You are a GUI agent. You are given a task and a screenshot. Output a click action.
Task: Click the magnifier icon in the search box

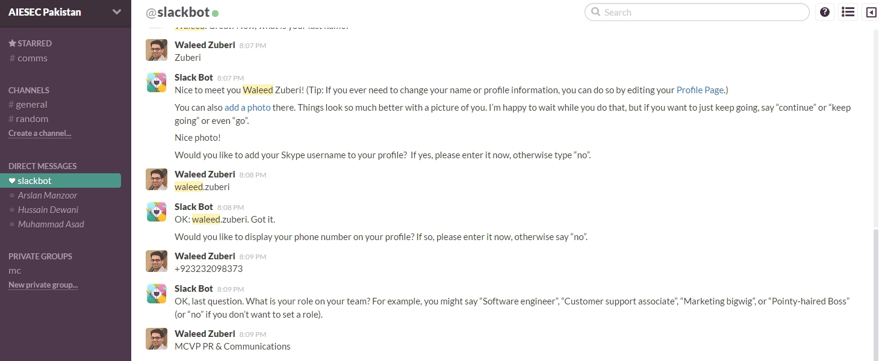596,12
